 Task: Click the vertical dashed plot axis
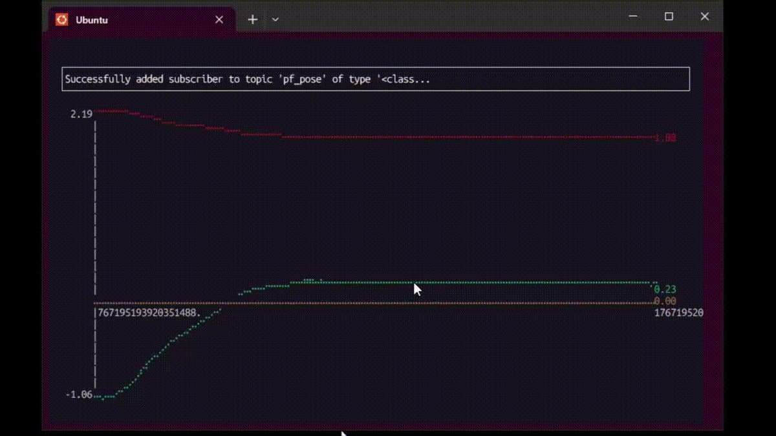[x=94, y=226]
